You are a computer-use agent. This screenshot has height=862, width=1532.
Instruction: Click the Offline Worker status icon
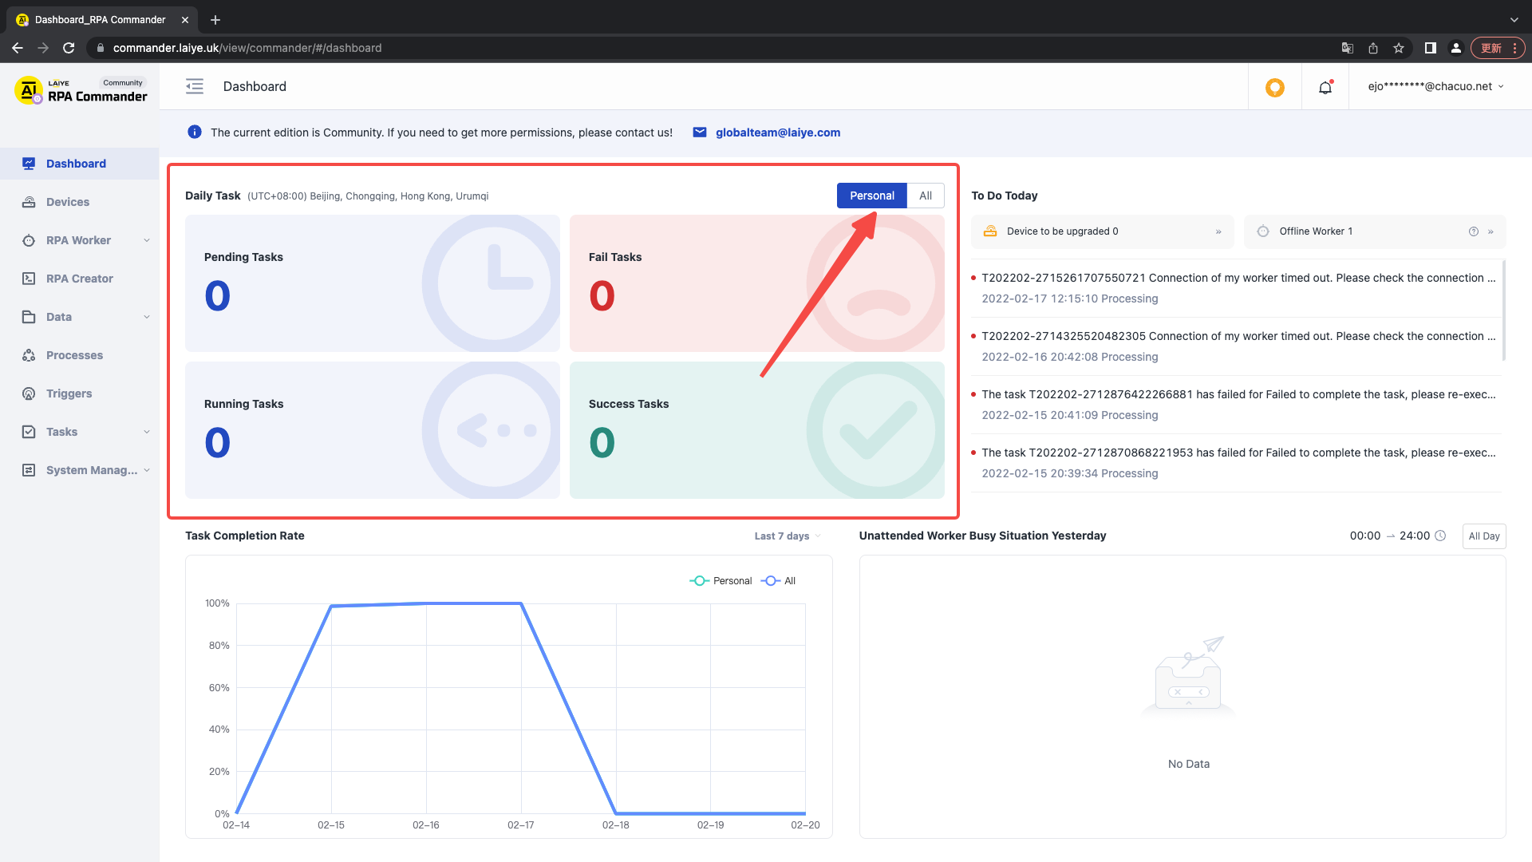[1263, 231]
